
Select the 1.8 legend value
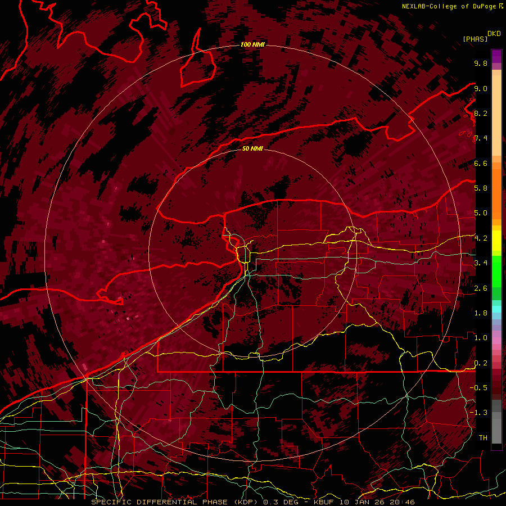tap(481, 313)
